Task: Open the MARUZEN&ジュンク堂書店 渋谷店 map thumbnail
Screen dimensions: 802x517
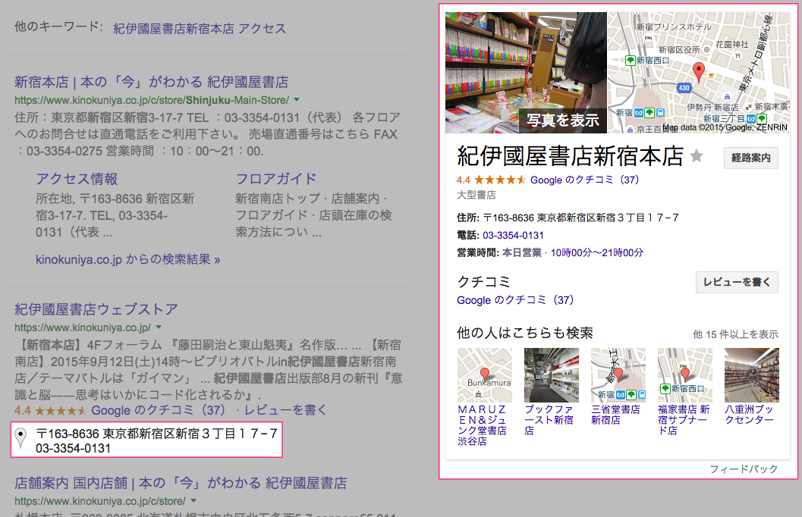Action: 484,375
